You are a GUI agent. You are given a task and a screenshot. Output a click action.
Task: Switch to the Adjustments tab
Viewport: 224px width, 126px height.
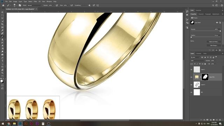(x=216, y=14)
